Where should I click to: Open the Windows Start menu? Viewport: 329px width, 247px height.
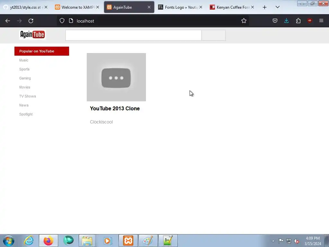tap(9, 241)
